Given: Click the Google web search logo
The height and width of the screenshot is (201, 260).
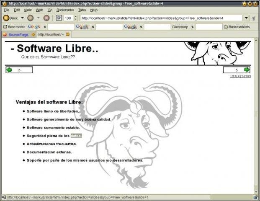Looking at the screenshot, I should coord(34,26).
